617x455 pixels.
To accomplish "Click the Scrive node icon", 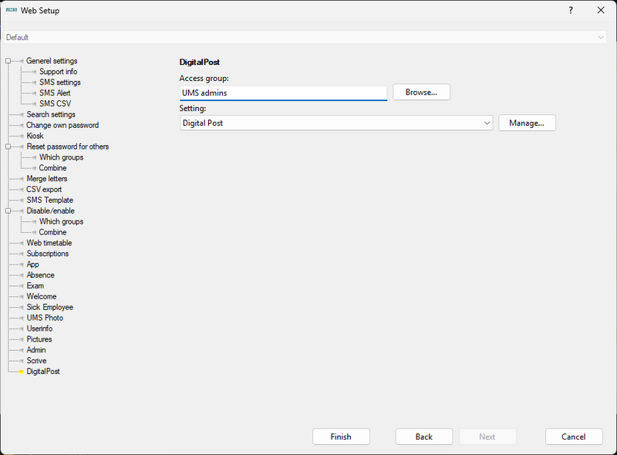I will coord(20,360).
